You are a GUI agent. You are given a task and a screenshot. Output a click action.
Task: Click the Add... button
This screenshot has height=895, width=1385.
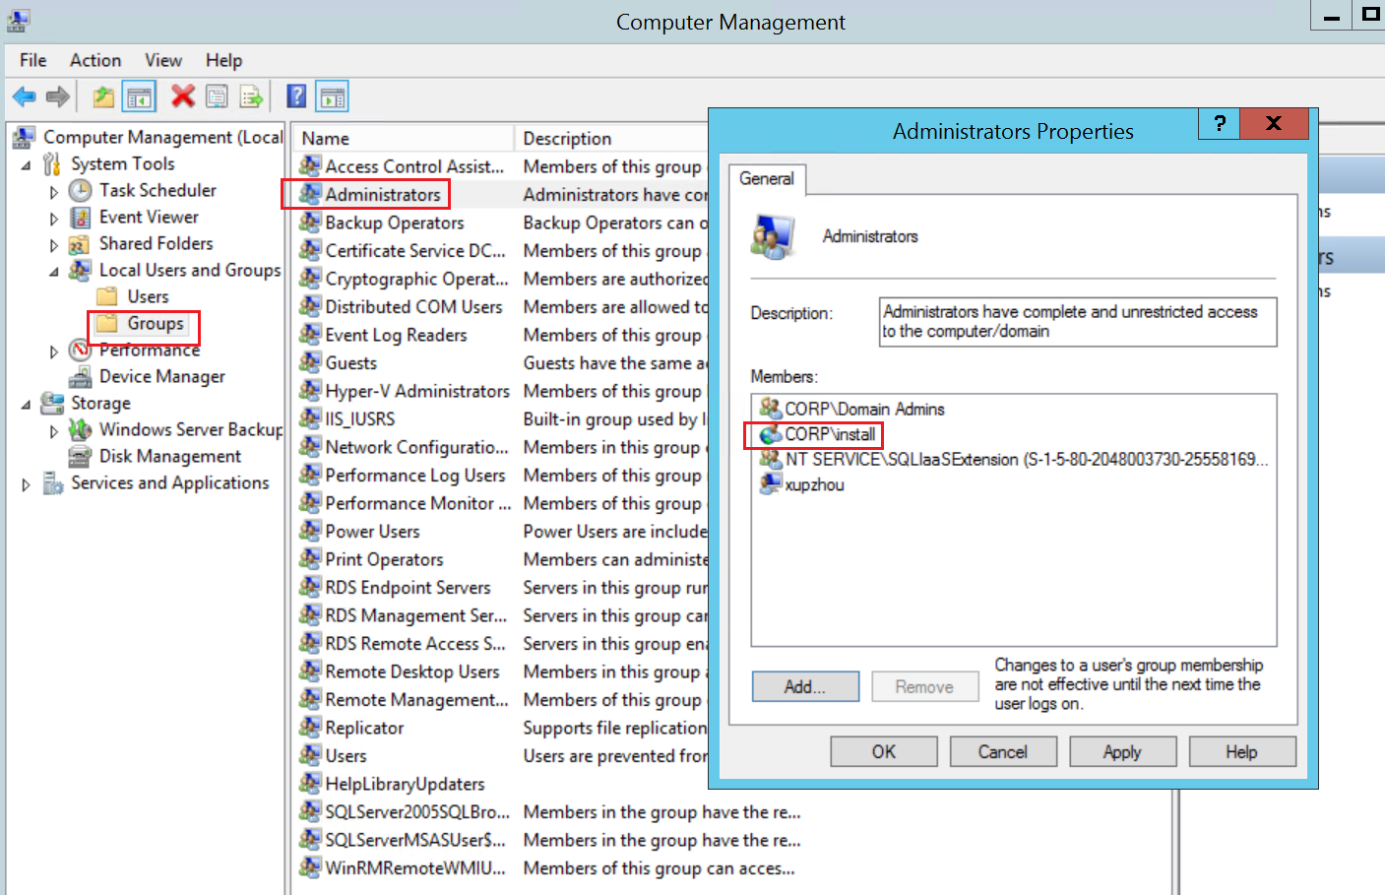(x=804, y=686)
